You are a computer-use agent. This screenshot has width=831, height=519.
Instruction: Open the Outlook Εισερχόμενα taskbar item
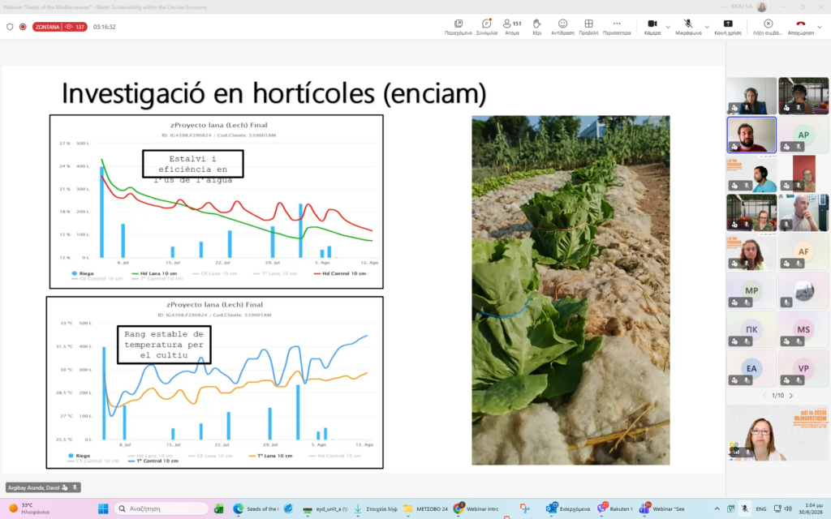coord(569,509)
